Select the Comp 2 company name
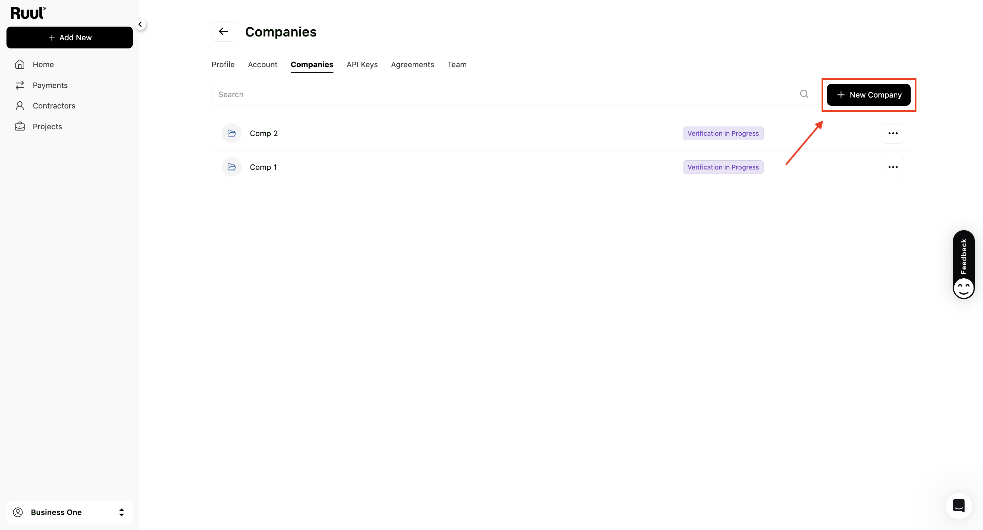Screen dimensions: 983x530 coord(264,133)
